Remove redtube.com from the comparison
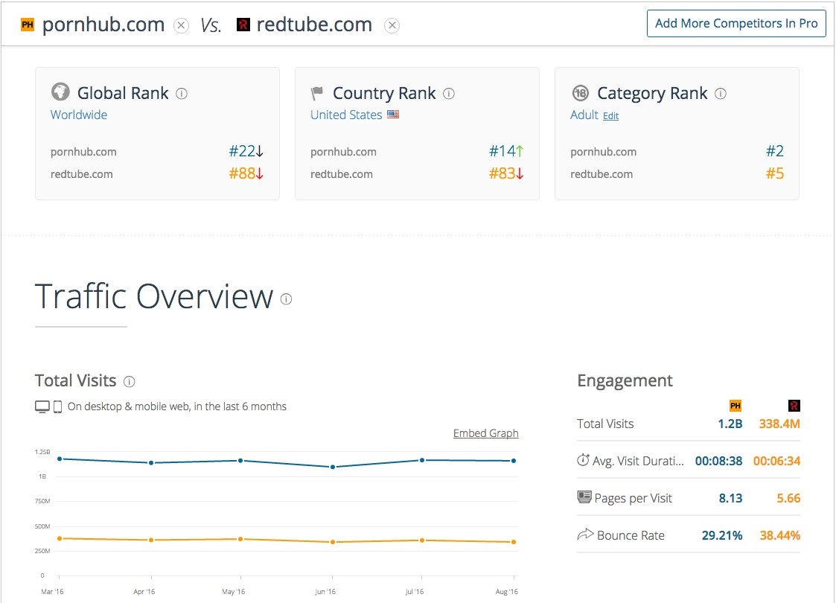 pos(392,25)
